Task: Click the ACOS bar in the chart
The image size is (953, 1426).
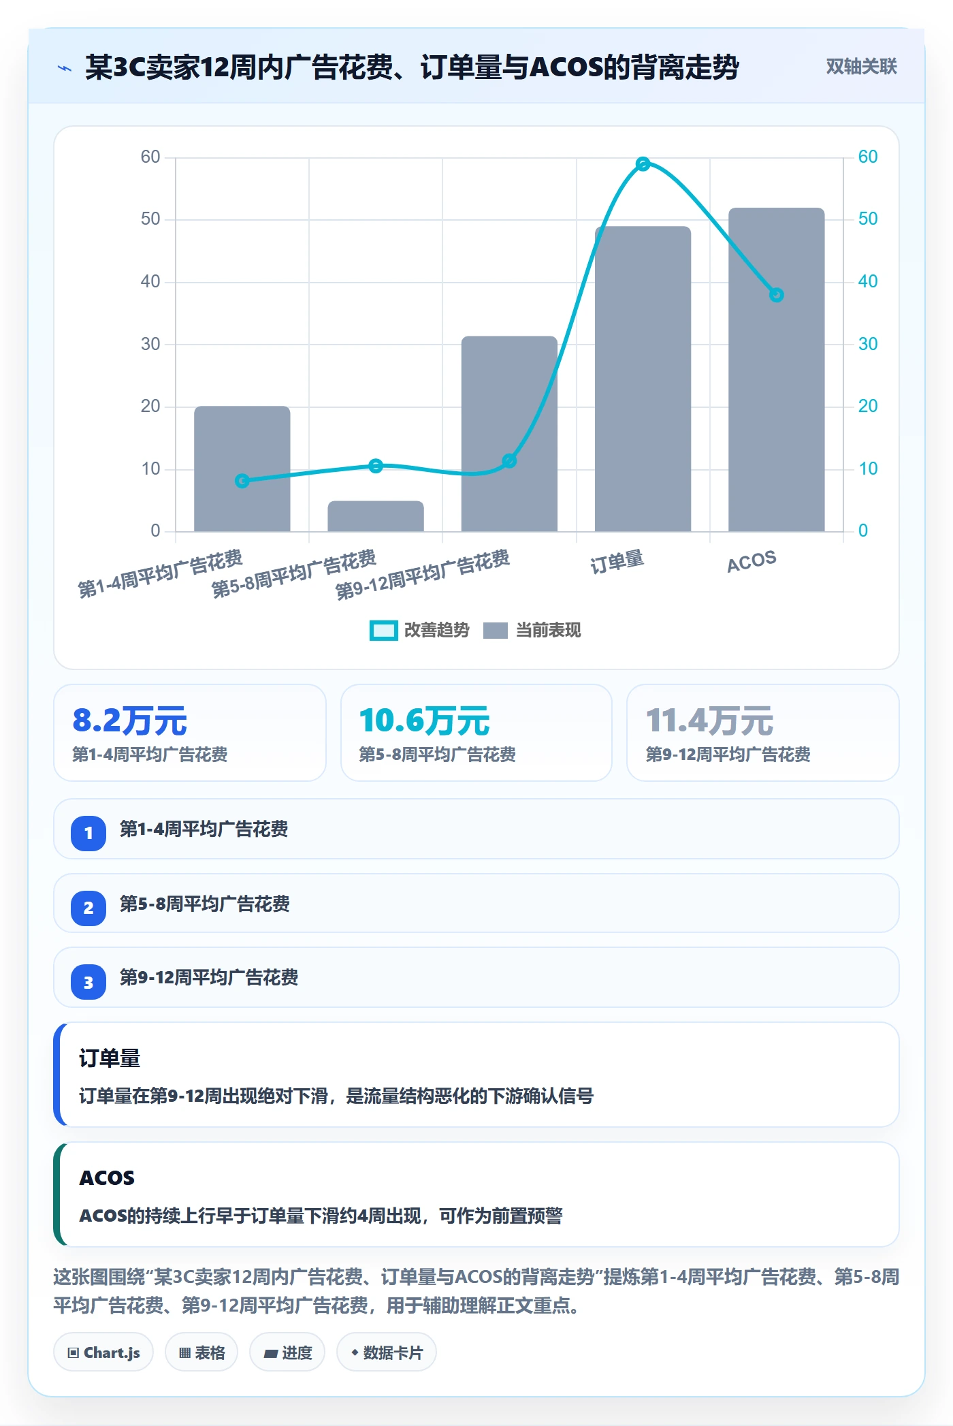Action: [777, 369]
